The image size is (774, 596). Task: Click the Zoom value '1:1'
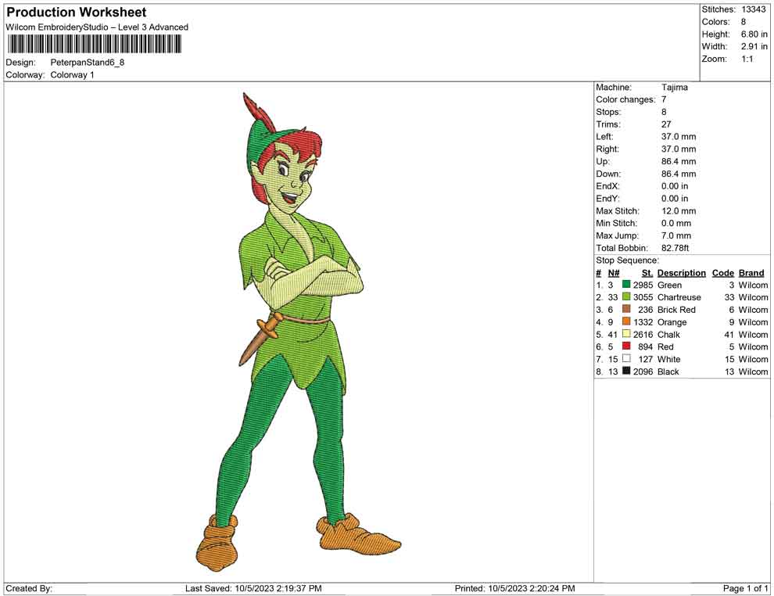[x=747, y=59]
